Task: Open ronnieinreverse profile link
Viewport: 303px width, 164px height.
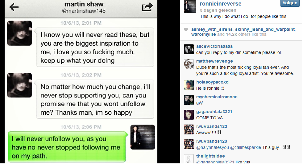Action: click(x=221, y=4)
